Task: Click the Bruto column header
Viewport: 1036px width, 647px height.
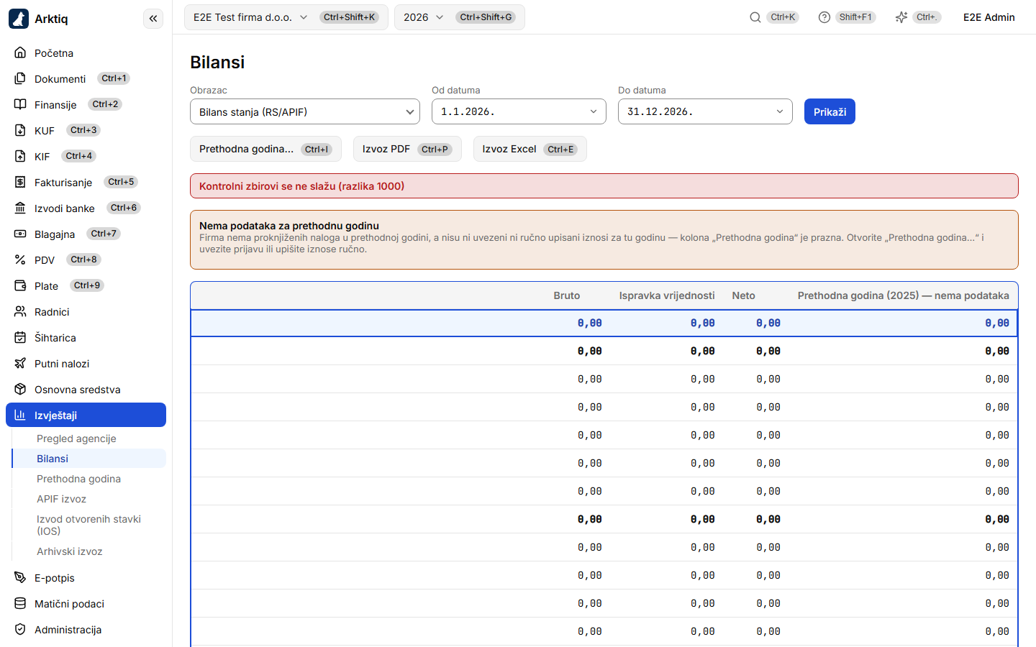Action: coord(567,295)
